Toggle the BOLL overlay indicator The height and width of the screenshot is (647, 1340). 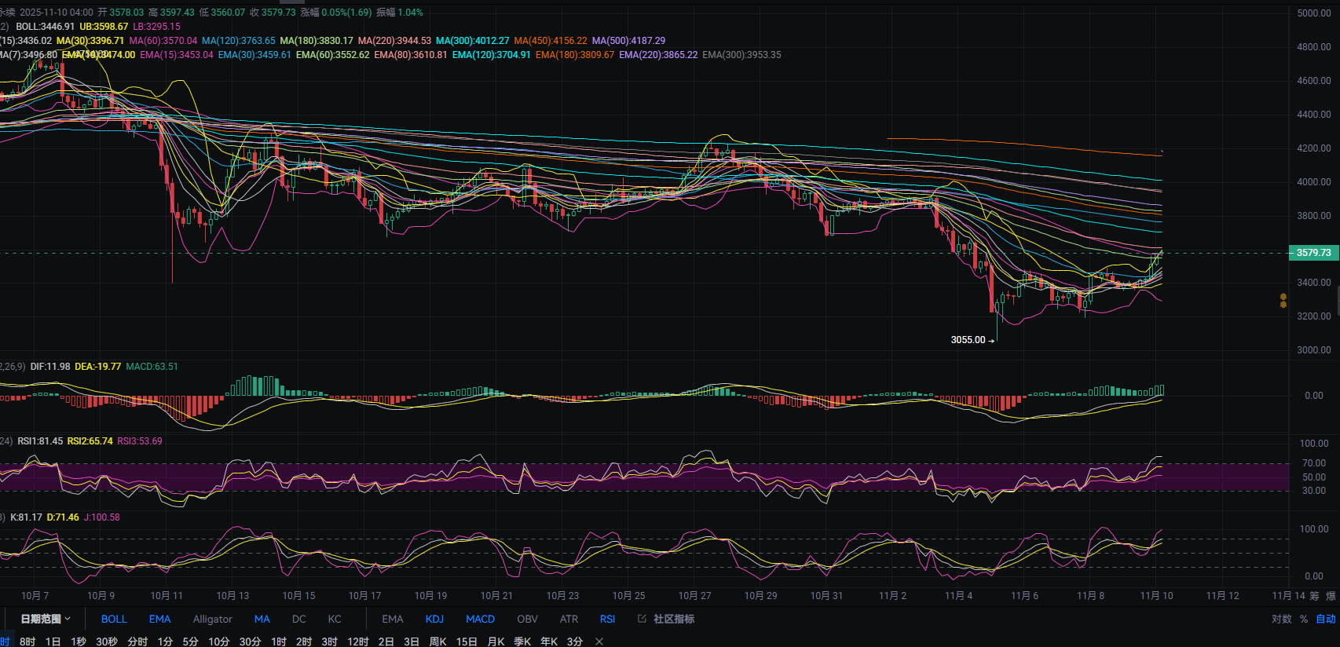click(x=114, y=619)
